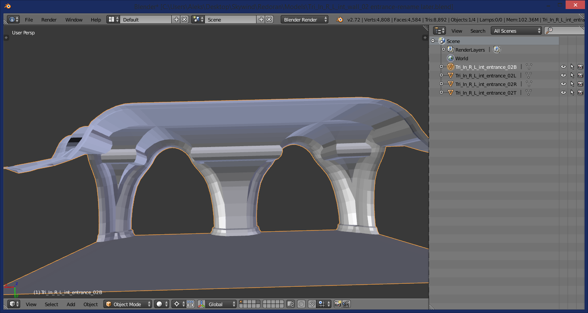588x313 pixels.
Task: Click the OpenGL render image camera icon
Action: coord(337,304)
